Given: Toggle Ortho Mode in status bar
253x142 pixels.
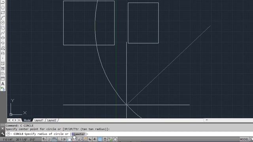Looking at the screenshot, I should [x=59, y=139].
